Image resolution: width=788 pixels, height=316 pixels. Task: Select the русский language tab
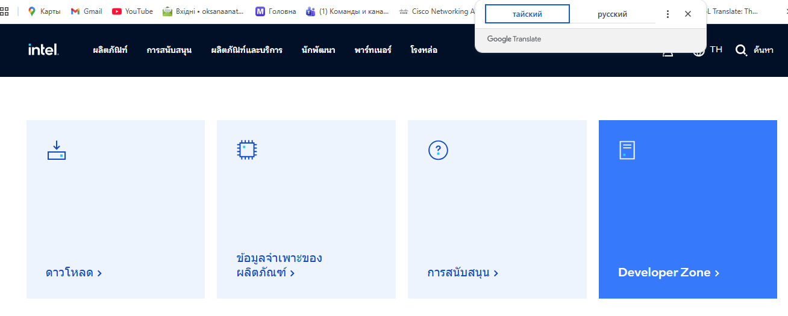(613, 14)
